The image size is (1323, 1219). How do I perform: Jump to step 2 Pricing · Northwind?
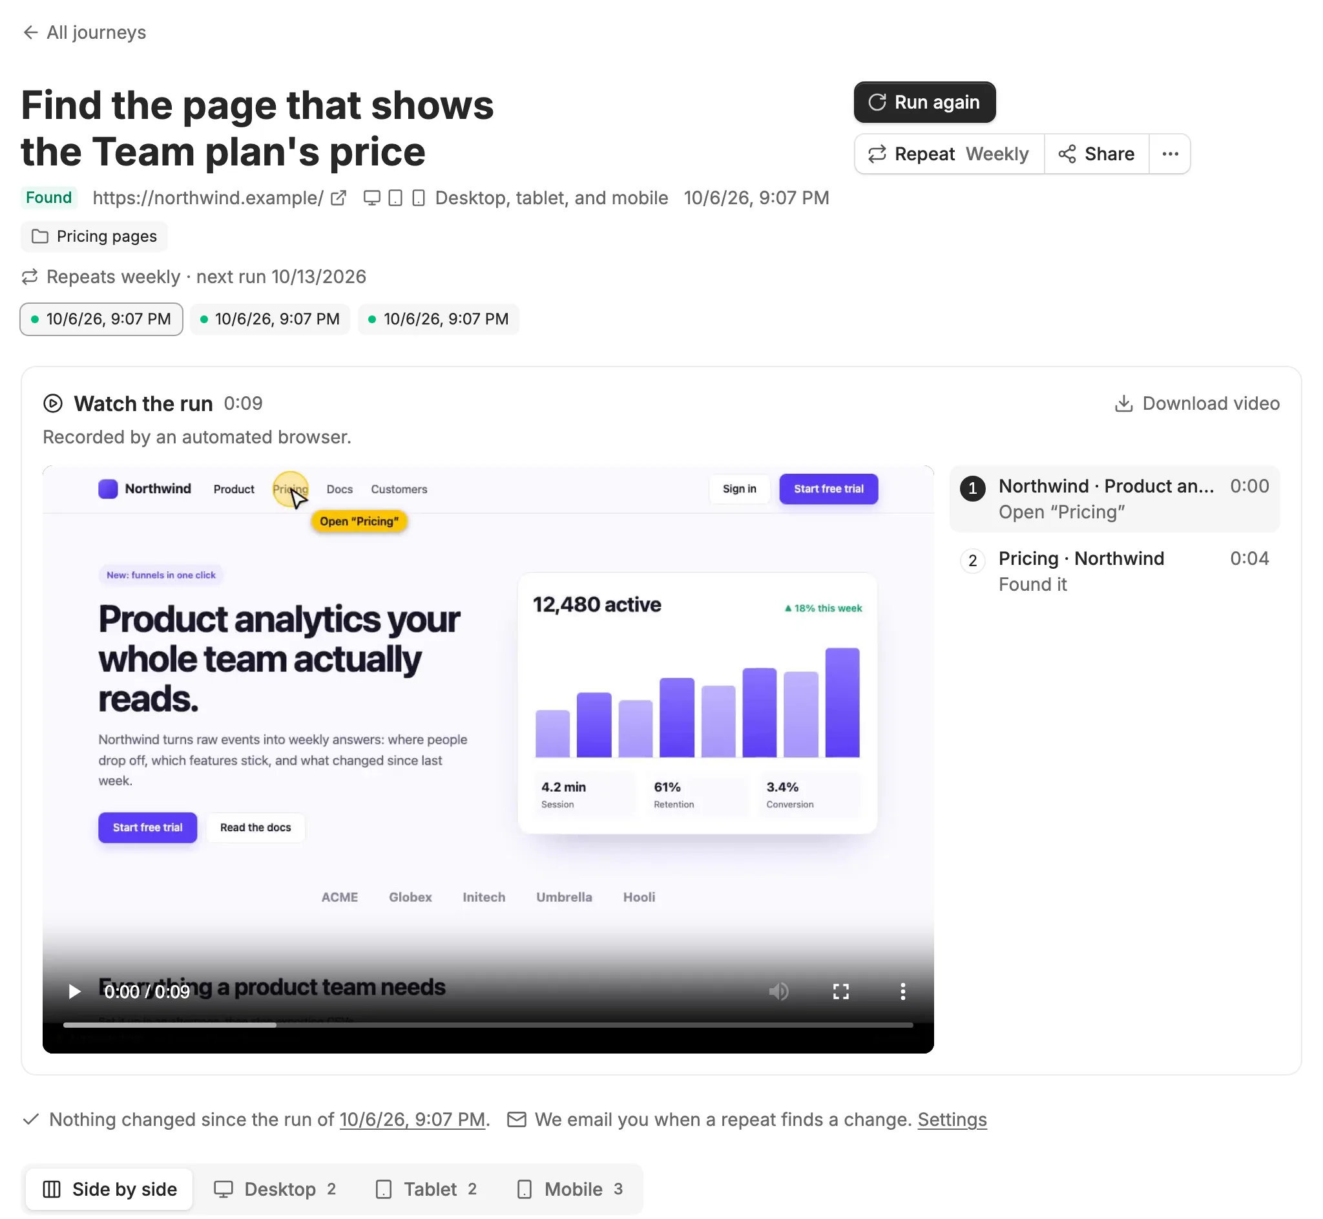(1115, 571)
